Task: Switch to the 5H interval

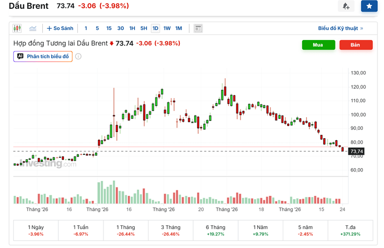Action: click(144, 28)
